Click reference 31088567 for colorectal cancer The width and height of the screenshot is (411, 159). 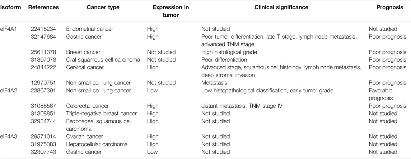pyautogui.click(x=43, y=106)
